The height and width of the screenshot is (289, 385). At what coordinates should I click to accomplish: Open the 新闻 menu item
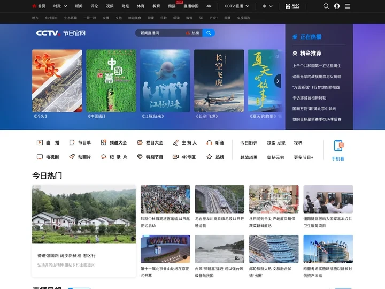pos(79,6)
